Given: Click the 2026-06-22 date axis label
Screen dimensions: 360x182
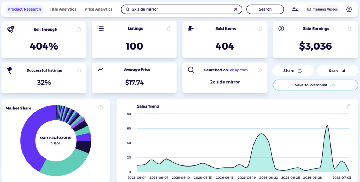Looking at the screenshot, I should [x=268, y=178].
